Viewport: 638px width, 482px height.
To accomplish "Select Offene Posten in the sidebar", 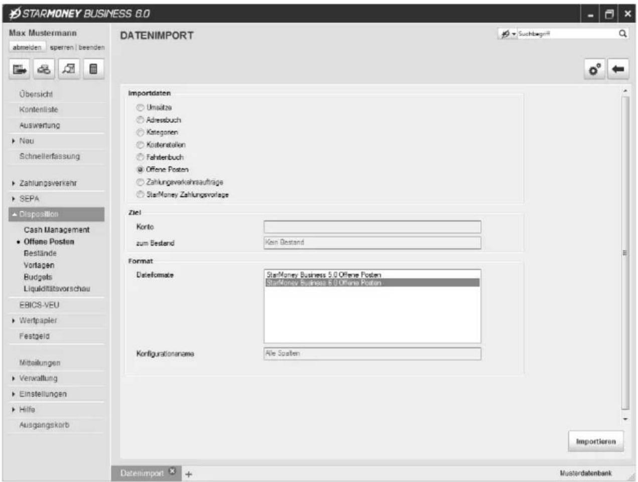I will [x=49, y=242].
